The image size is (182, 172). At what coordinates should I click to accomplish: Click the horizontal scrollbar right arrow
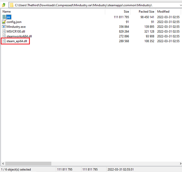[x=179, y=164]
